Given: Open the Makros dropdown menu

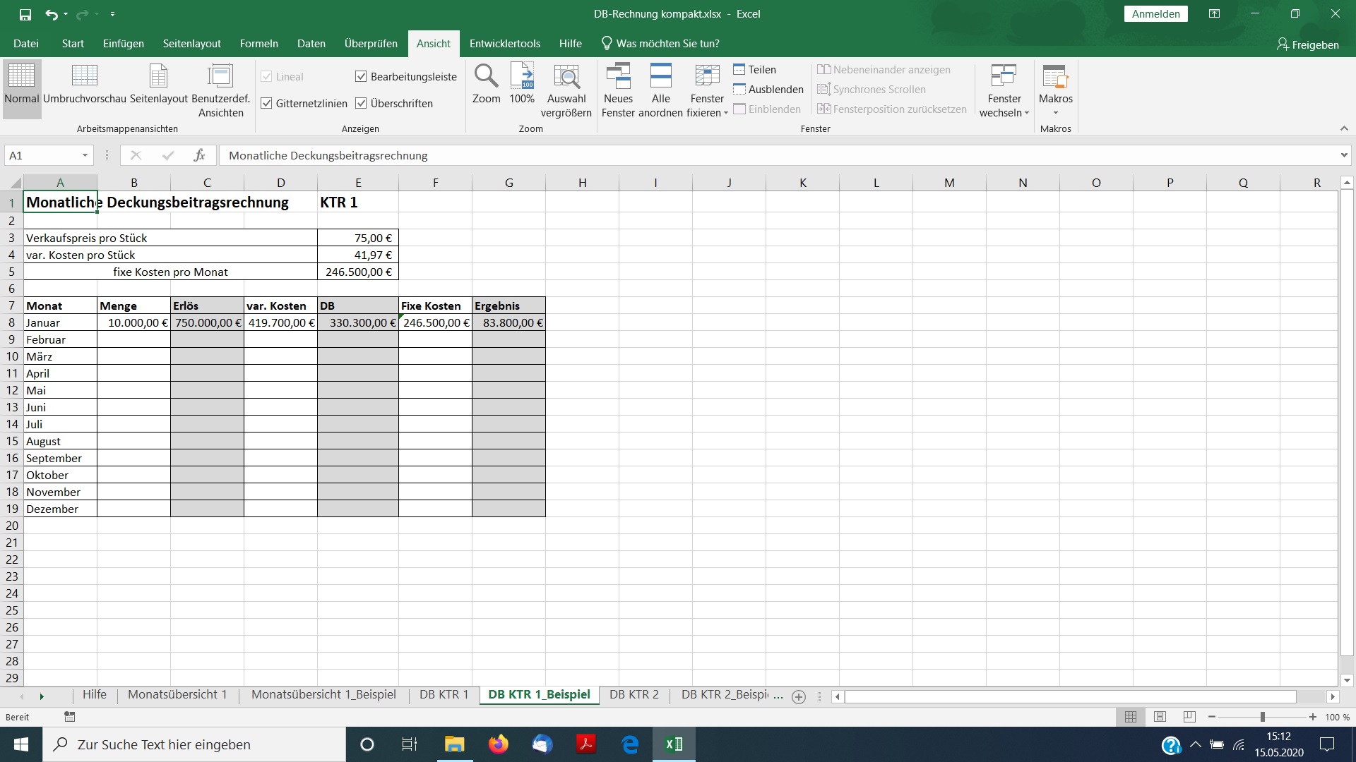Looking at the screenshot, I should click(1055, 112).
